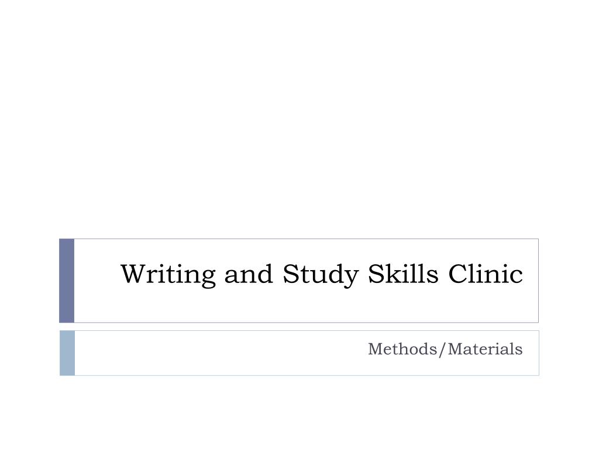Click the empty space left of "Writing" in the title box
The width and height of the screenshot is (599, 449).
click(98, 274)
